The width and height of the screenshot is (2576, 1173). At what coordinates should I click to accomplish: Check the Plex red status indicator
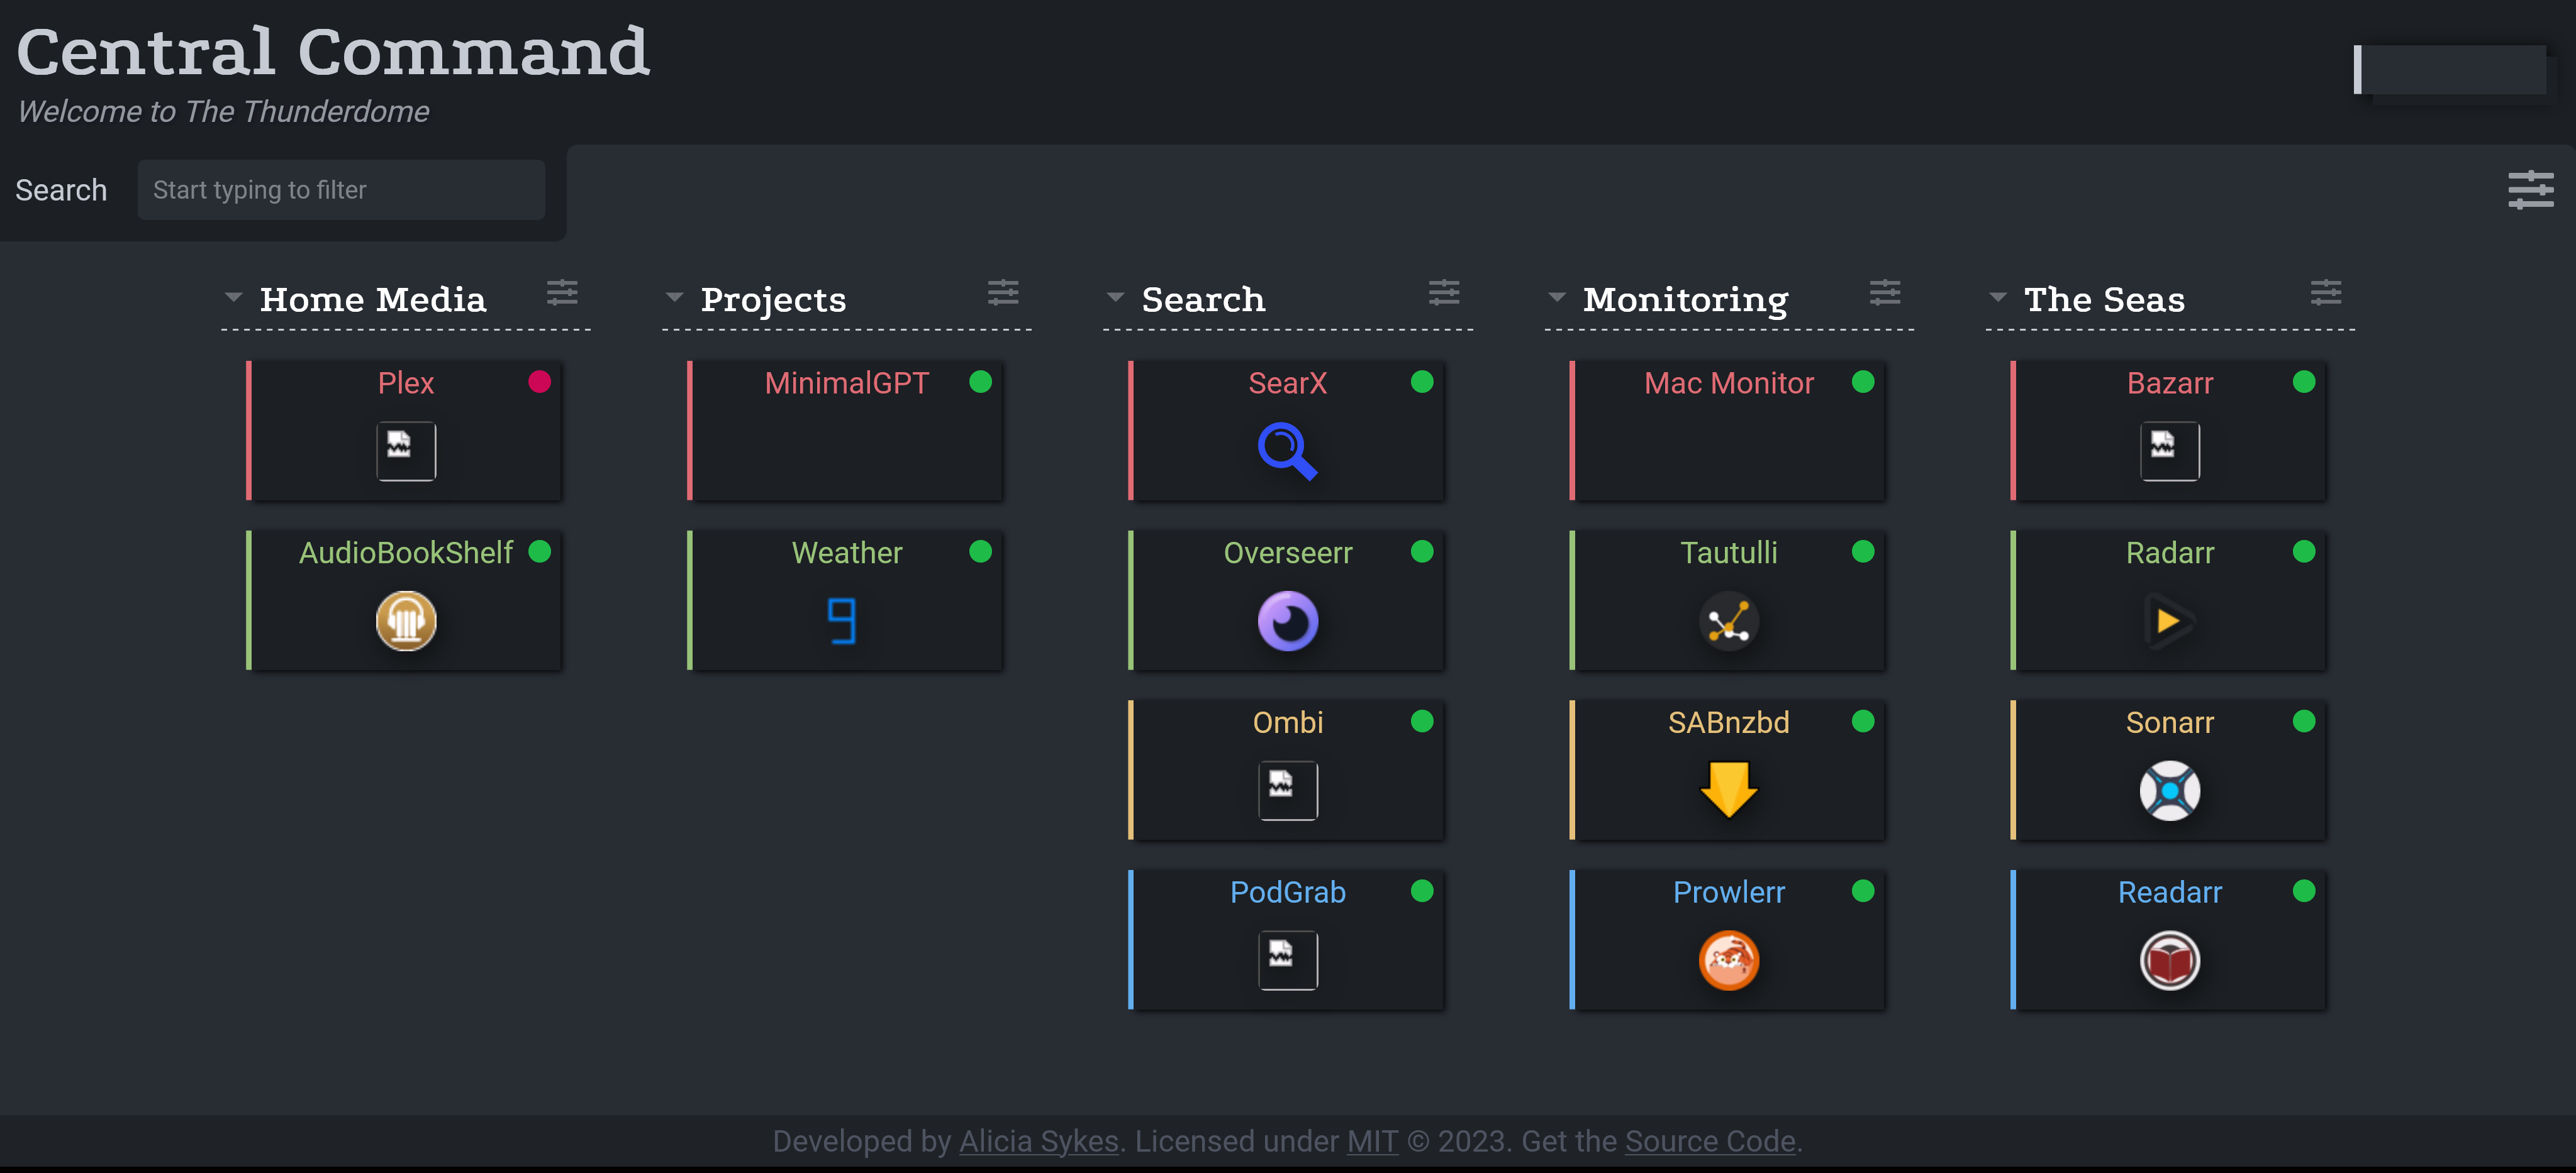[539, 382]
